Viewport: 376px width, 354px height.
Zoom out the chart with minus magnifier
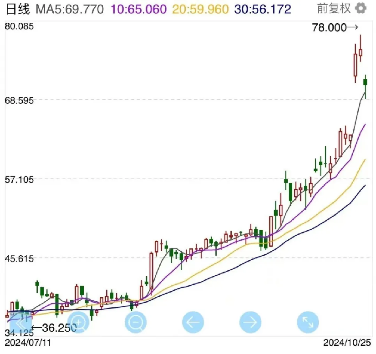click(x=136, y=322)
